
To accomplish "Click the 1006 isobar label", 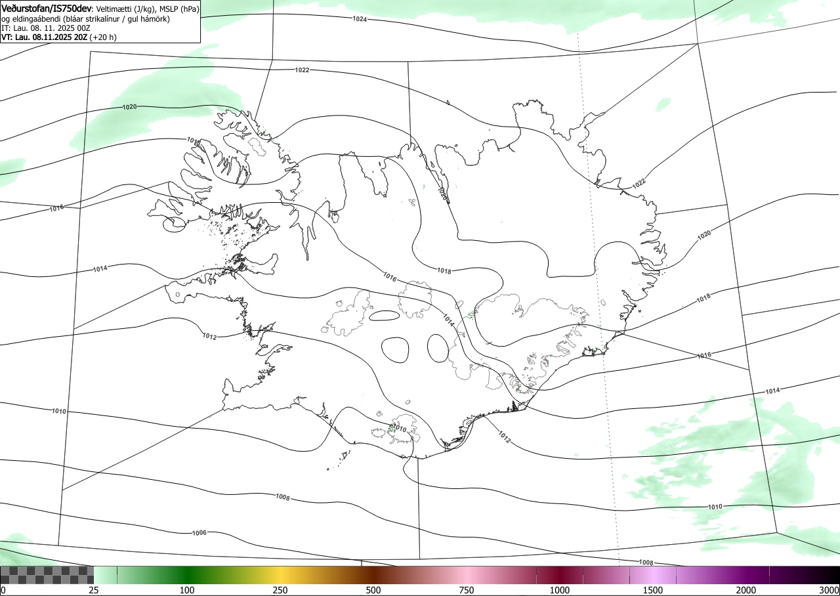I will pyautogui.click(x=200, y=532).
